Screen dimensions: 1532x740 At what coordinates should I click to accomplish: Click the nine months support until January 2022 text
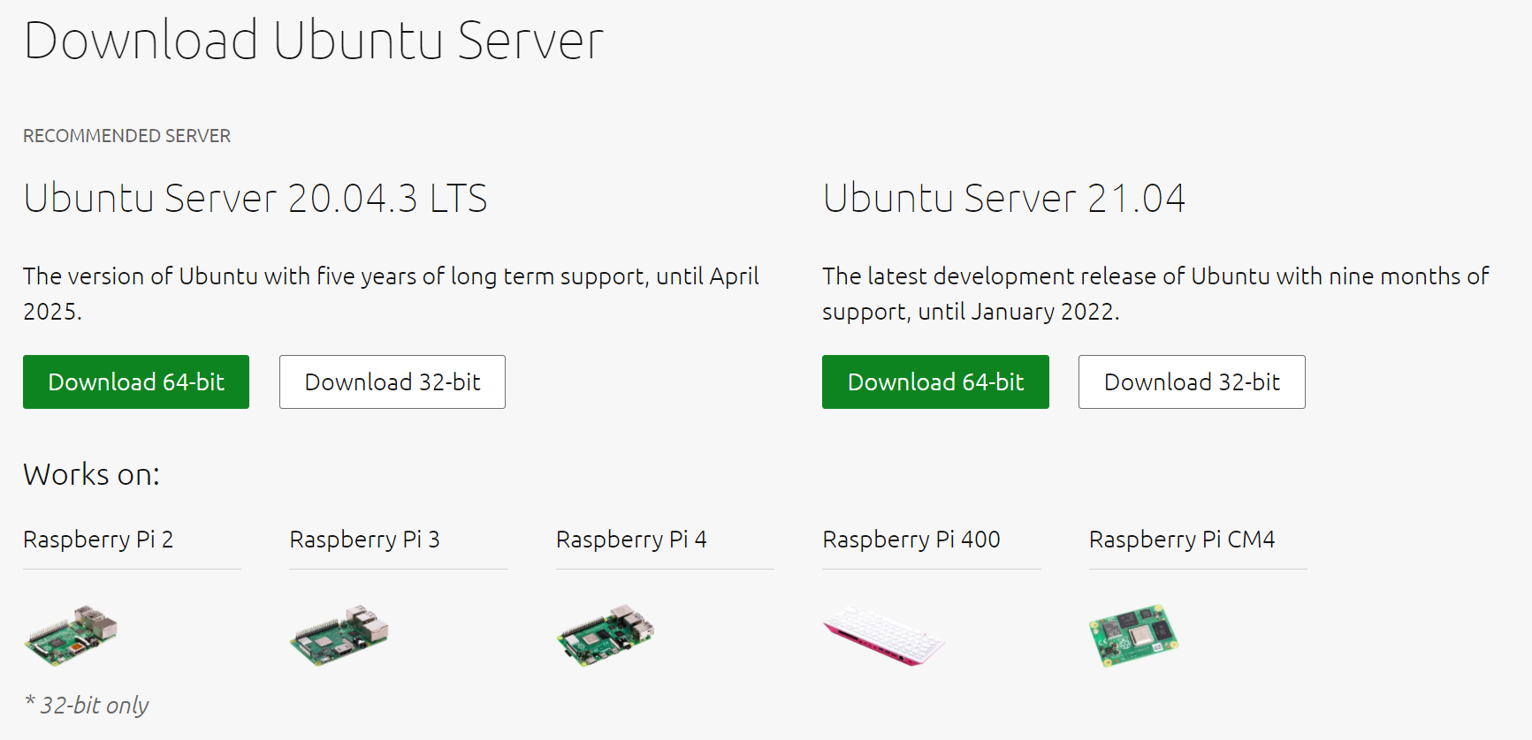coord(1155,294)
